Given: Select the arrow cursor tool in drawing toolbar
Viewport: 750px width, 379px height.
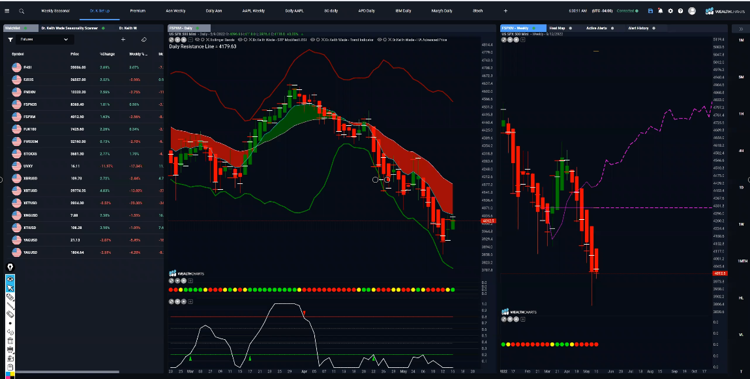Looking at the screenshot, I should click(10, 287).
